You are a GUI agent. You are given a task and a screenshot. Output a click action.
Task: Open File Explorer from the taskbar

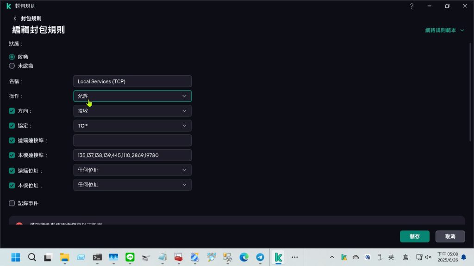pos(64,257)
